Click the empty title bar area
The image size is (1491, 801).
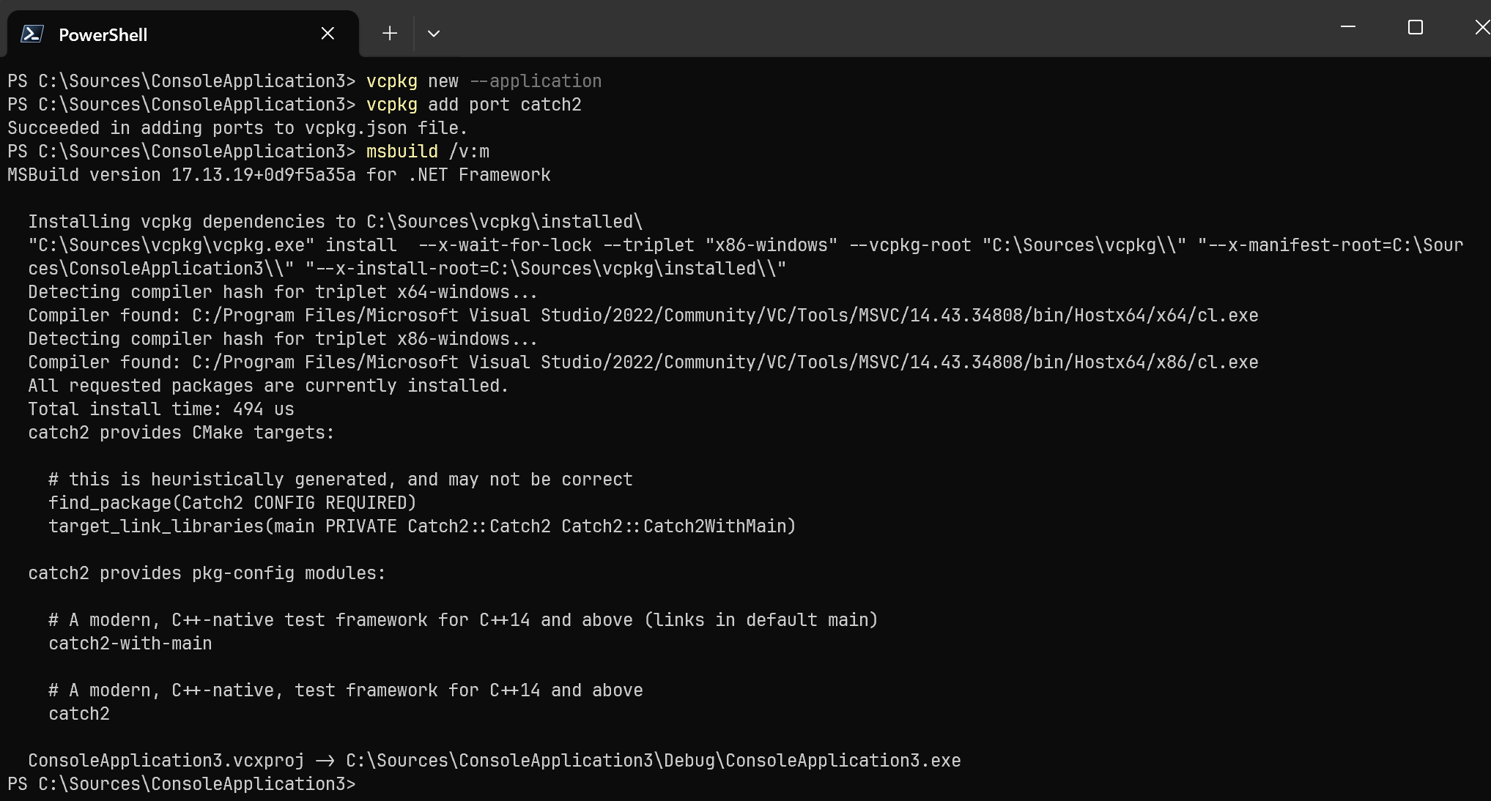[879, 28]
